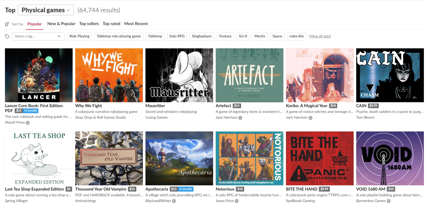Select the New & Popular sort tab
The height and width of the screenshot is (207, 427).
coord(61,24)
